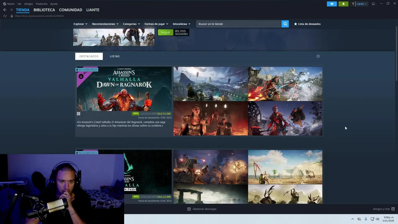Enter Big Picture mode monitor icon
Screen dimensions: 398x224
tap(373, 4)
